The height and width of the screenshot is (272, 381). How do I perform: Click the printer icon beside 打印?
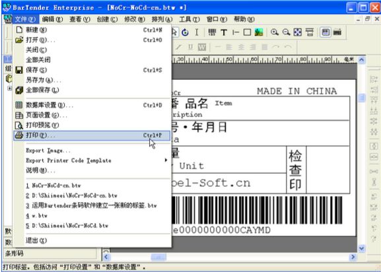(x=19, y=135)
